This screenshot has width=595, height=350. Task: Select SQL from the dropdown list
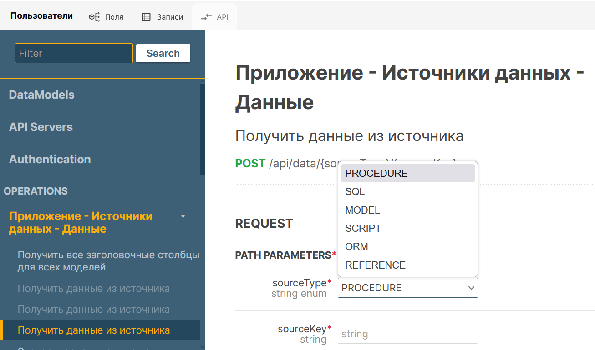click(355, 192)
